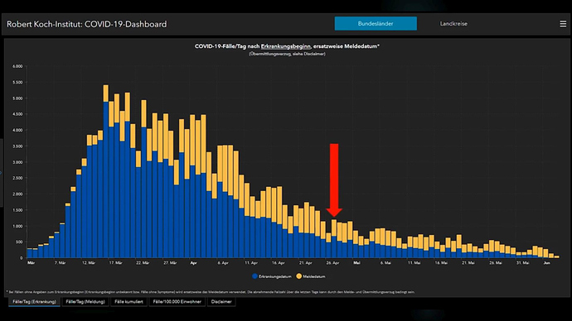Open the Fälle/Tag (Erkrankung) tab
Screen dimensions: 572x321
tap(34, 302)
